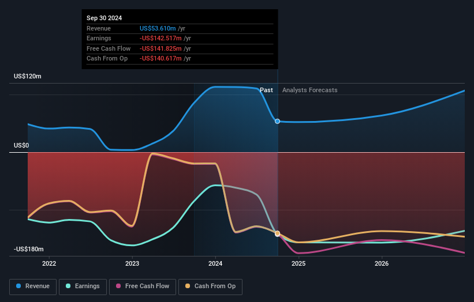Click the 2022 x-axis label

pos(49,264)
